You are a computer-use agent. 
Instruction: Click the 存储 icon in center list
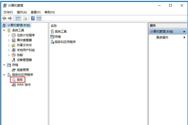52,37
